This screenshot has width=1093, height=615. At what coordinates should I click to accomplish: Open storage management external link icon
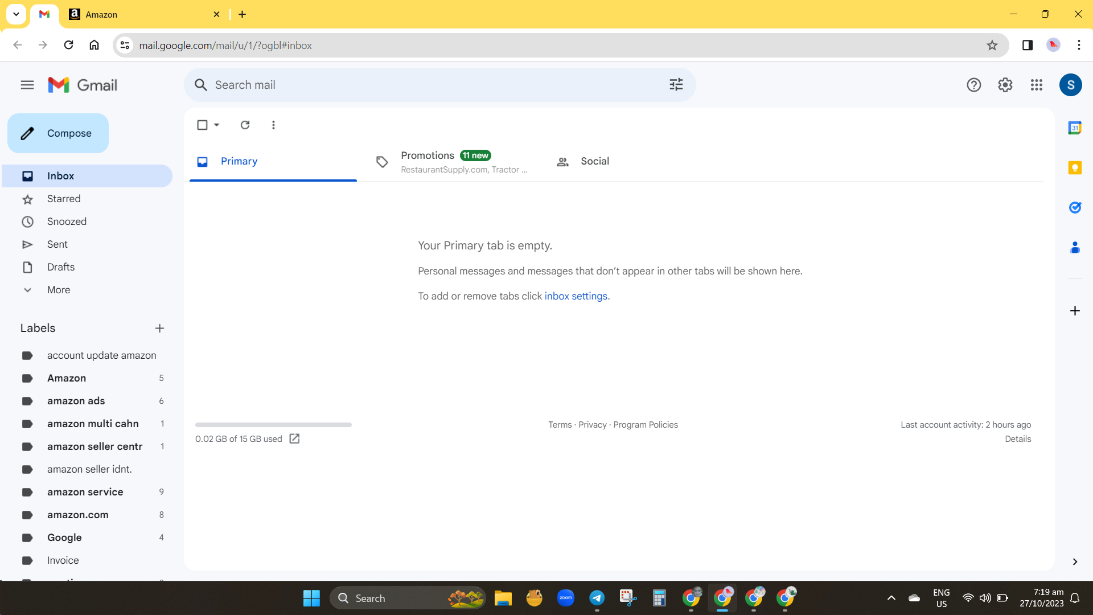click(x=294, y=438)
